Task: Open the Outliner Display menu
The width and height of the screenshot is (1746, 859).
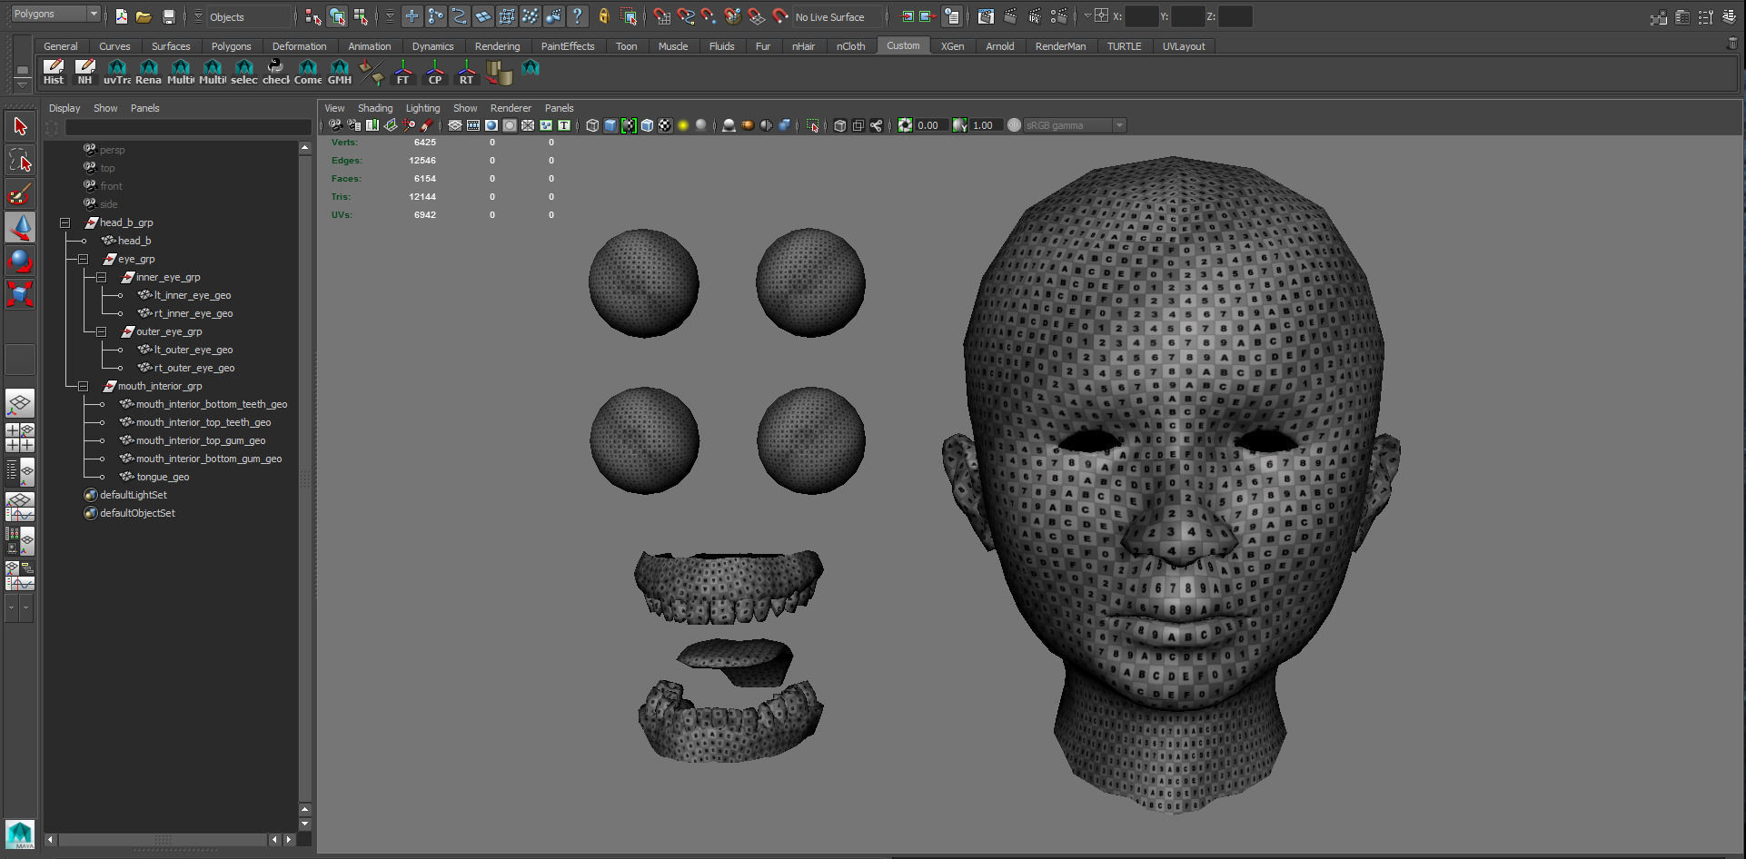Action: click(x=64, y=108)
